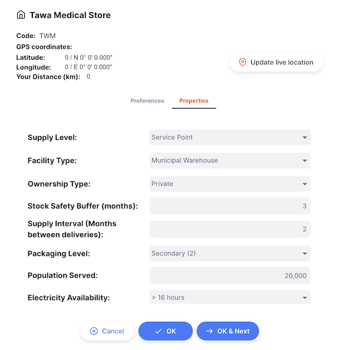Image resolution: width=348 pixels, height=350 pixels.
Task: Click the Population Served field
Action: [230, 275]
